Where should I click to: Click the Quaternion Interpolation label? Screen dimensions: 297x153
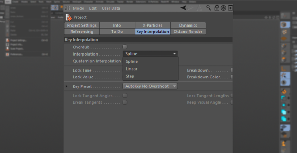click(97, 61)
